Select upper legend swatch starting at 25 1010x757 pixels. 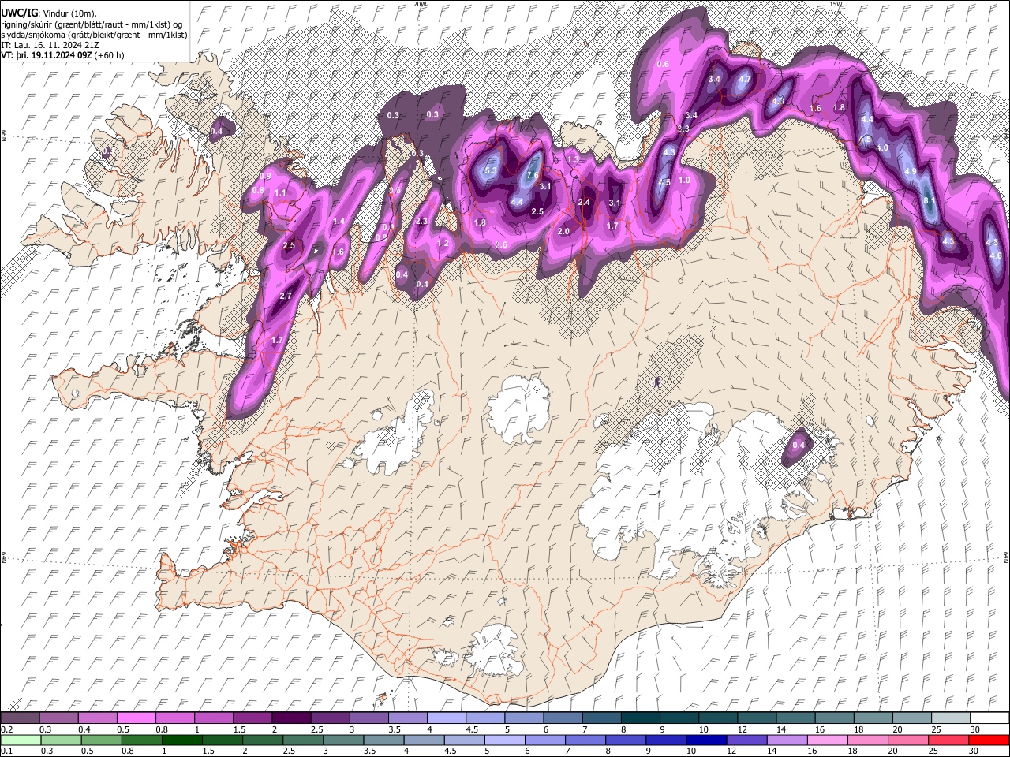tap(952, 718)
